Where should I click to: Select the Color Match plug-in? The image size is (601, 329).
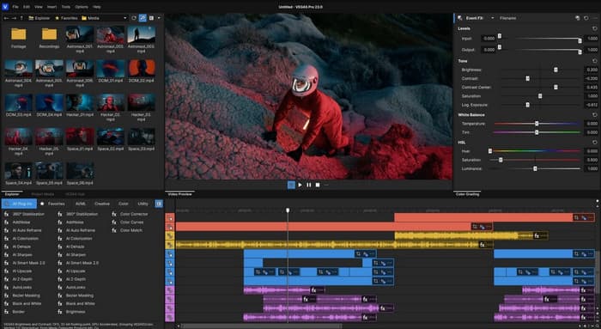[127, 230]
